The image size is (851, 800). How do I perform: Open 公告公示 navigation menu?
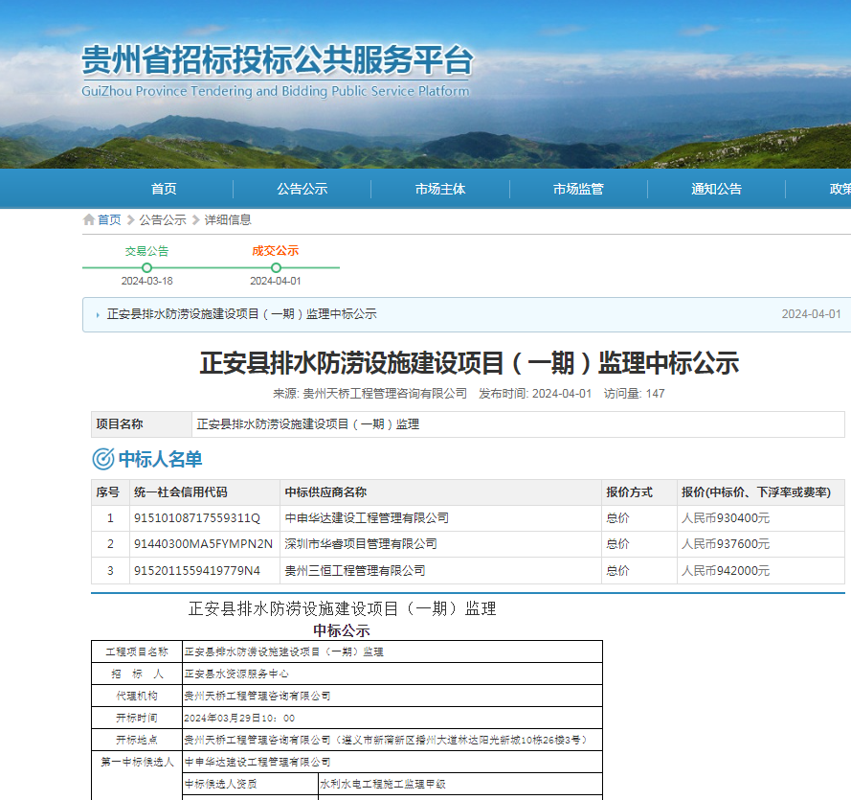tap(302, 189)
